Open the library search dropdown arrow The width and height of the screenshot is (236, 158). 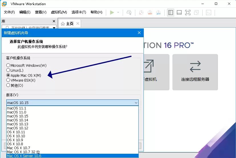(54, 28)
